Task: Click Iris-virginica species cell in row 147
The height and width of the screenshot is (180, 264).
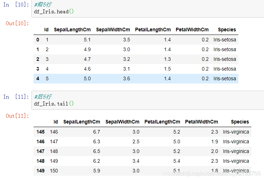Action: [x=236, y=151]
